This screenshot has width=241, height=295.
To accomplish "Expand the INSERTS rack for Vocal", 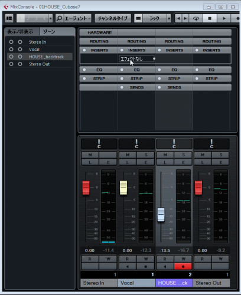I will click(136, 50).
